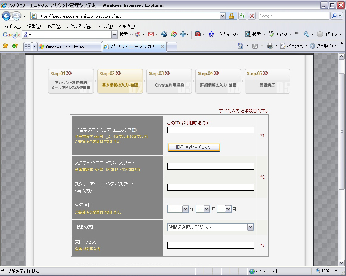Image resolution: width=346 pixels, height=276 pixels.
Task: Open the ページ(P) command bar menu
Action: [294, 45]
